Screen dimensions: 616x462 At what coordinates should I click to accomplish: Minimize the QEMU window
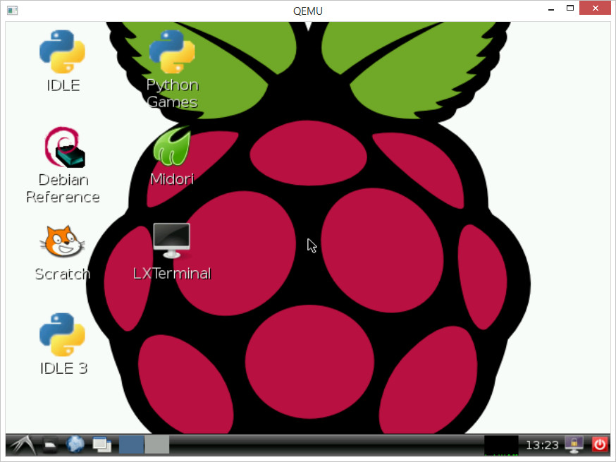click(x=551, y=8)
